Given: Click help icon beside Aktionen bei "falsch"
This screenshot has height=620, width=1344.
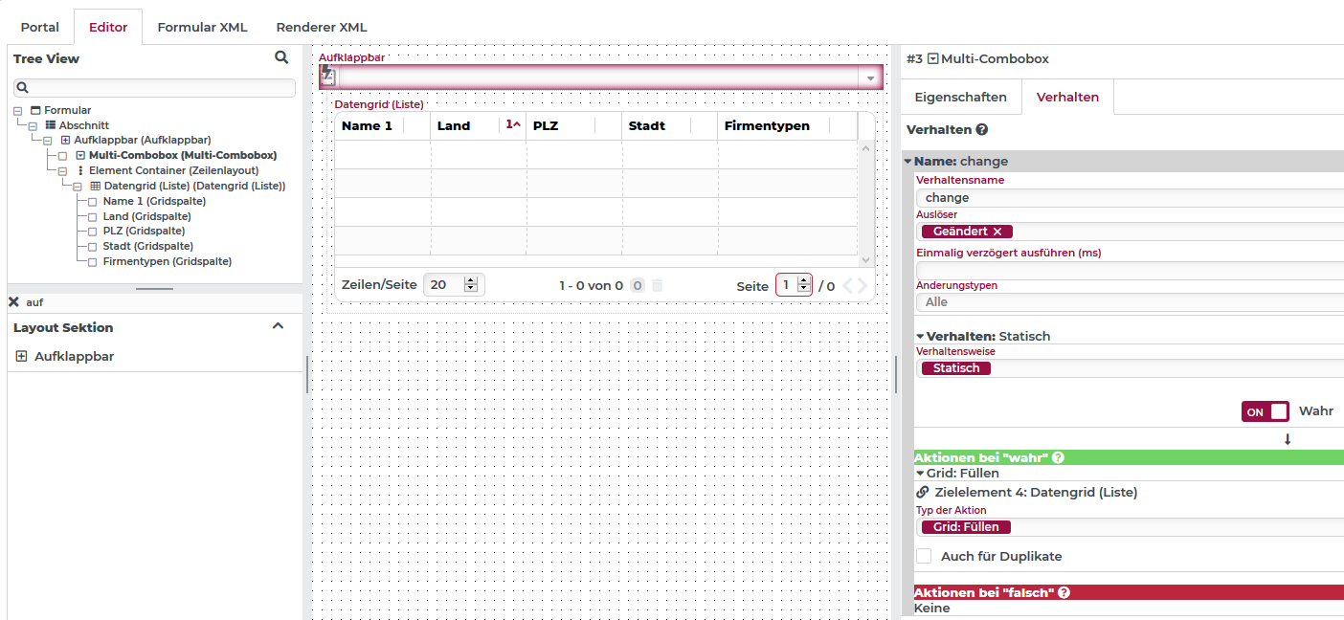Looking at the screenshot, I should click(1064, 593).
